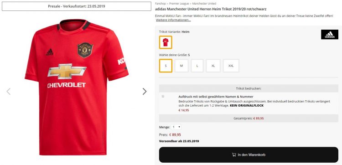Enable the custom name & number print checkbox
Screen dimensions: 342x165
(163, 96)
